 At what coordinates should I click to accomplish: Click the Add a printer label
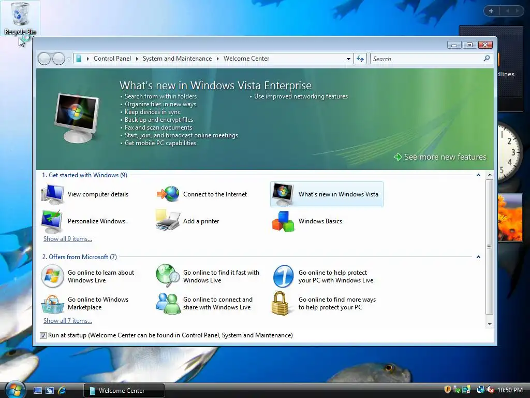click(x=201, y=221)
